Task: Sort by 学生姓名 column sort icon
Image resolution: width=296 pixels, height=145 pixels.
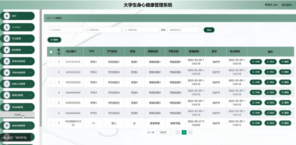Action: pyautogui.click(x=119, y=51)
